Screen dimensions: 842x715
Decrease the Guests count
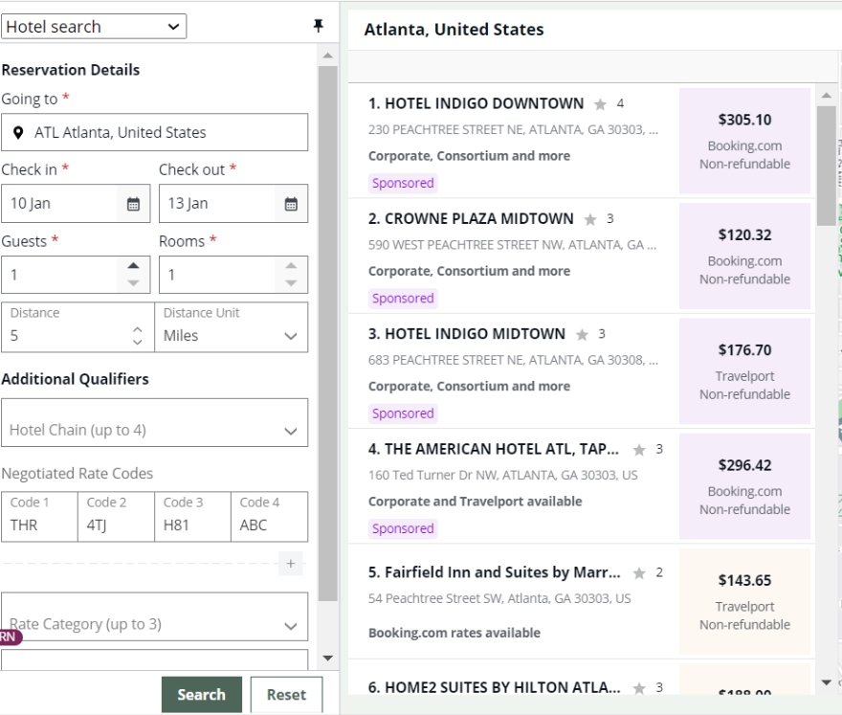point(133,283)
